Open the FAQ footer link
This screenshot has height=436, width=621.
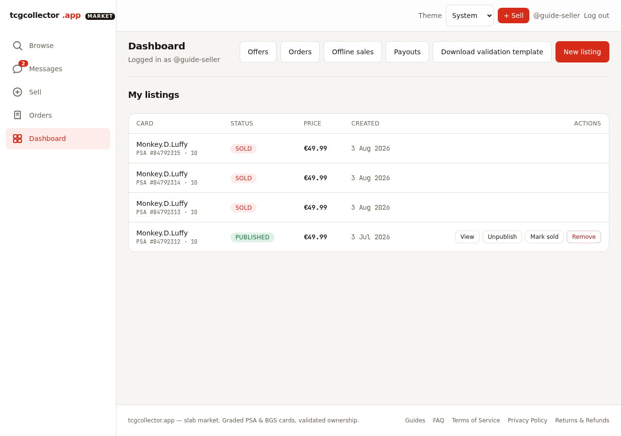pyautogui.click(x=439, y=420)
